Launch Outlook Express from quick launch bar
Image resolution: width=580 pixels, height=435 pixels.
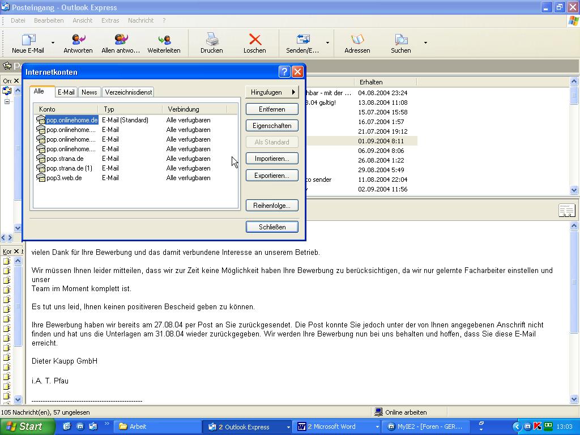coord(93,427)
